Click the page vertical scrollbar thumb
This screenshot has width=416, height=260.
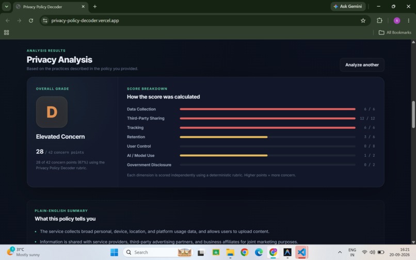[413, 115]
